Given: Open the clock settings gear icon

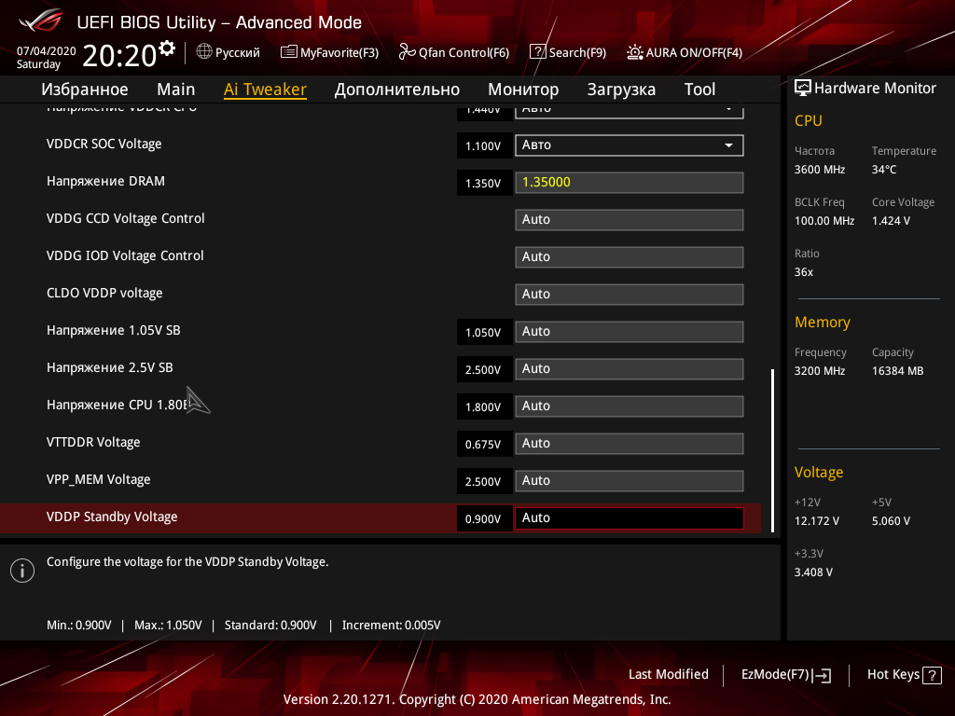Looking at the screenshot, I should 167,48.
